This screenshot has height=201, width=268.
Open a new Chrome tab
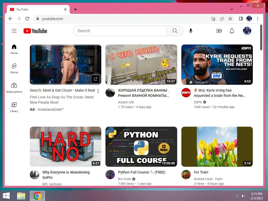pyautogui.click(x=75, y=9)
